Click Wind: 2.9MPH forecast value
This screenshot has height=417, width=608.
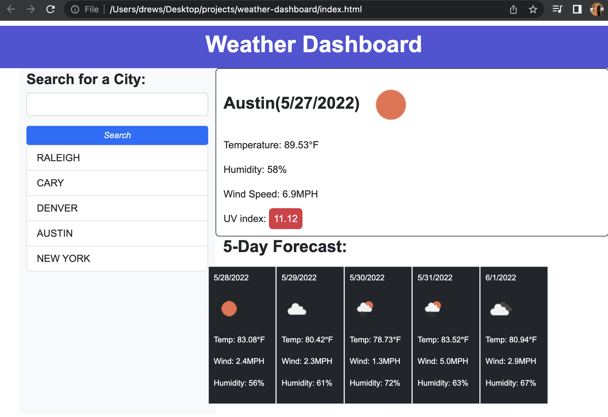(511, 361)
